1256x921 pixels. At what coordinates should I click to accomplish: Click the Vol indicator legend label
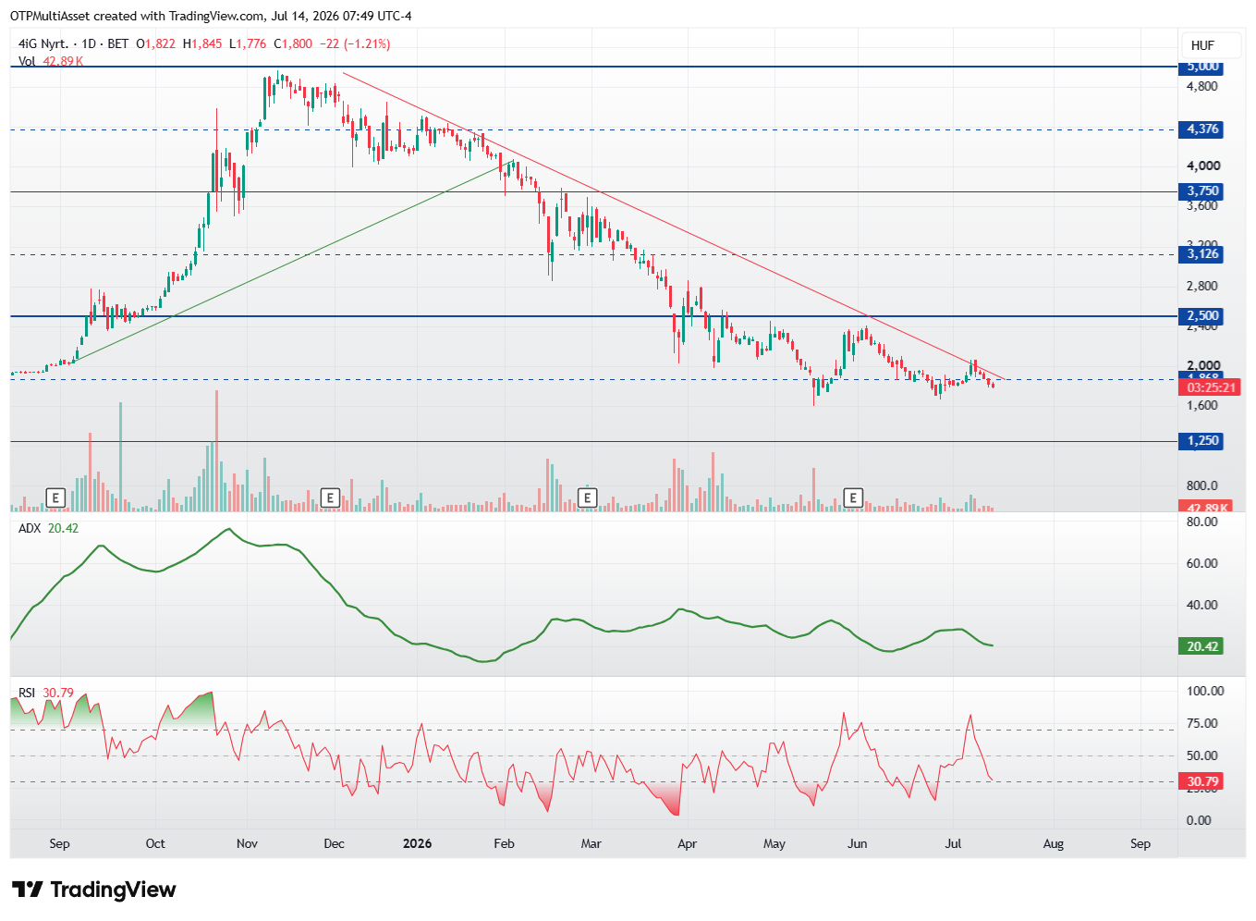(27, 61)
